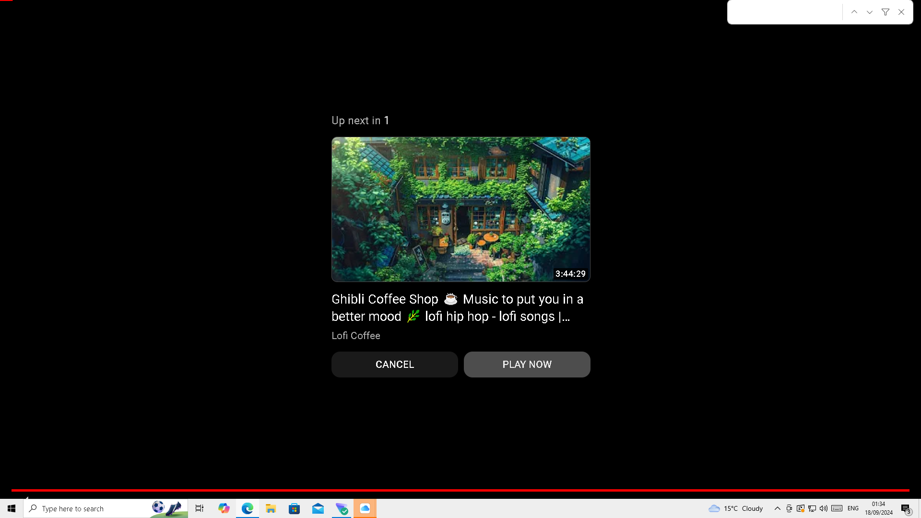Open find bar filter options

(x=886, y=12)
